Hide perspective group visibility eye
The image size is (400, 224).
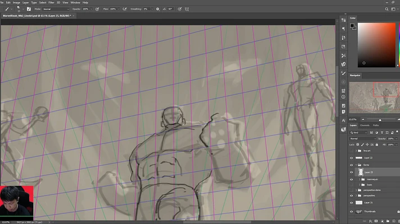351,196
